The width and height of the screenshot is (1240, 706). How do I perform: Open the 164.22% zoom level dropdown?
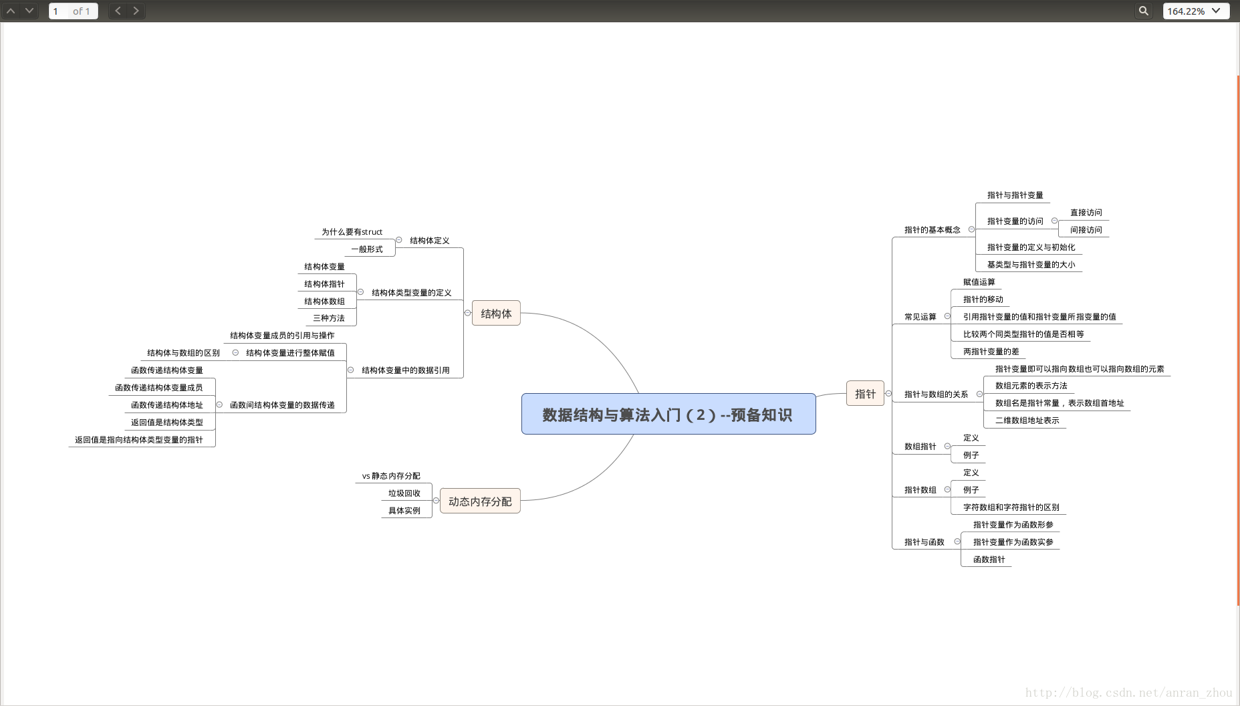[1196, 11]
